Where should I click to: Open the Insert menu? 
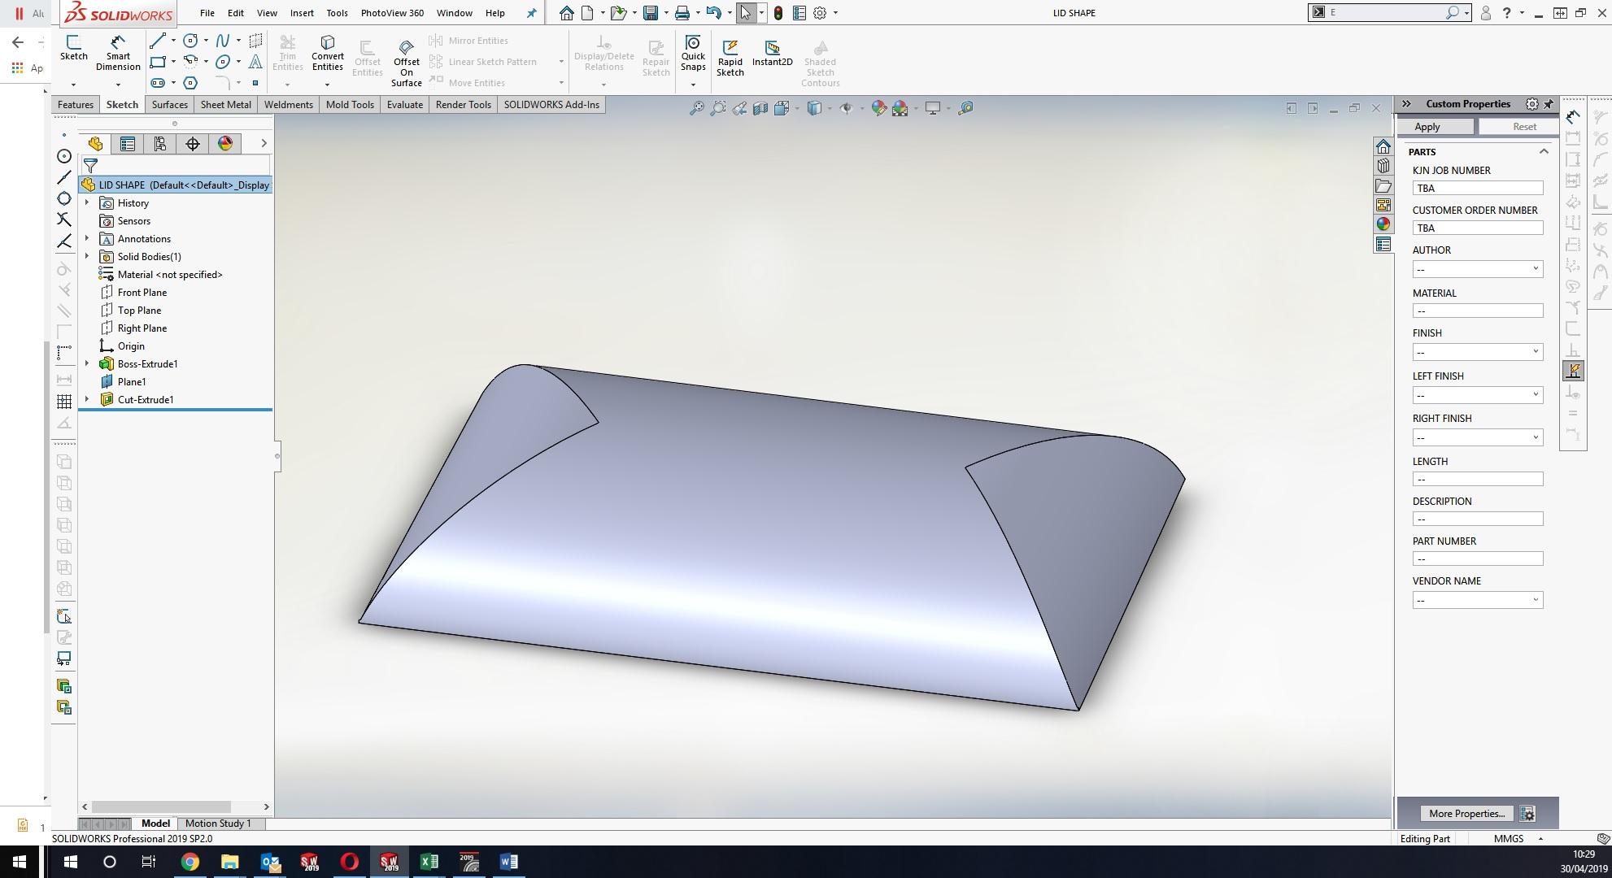[302, 13]
